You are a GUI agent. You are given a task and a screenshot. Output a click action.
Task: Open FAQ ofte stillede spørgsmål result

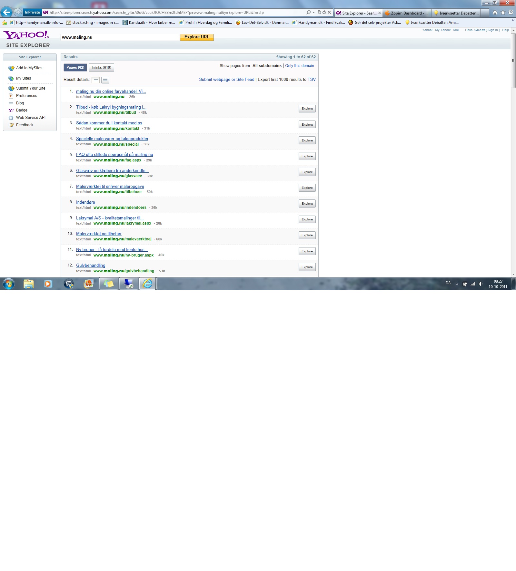click(x=114, y=155)
